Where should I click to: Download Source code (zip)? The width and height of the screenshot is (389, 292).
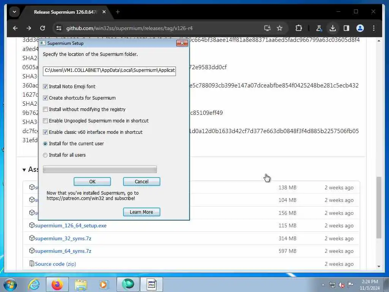tap(55, 264)
